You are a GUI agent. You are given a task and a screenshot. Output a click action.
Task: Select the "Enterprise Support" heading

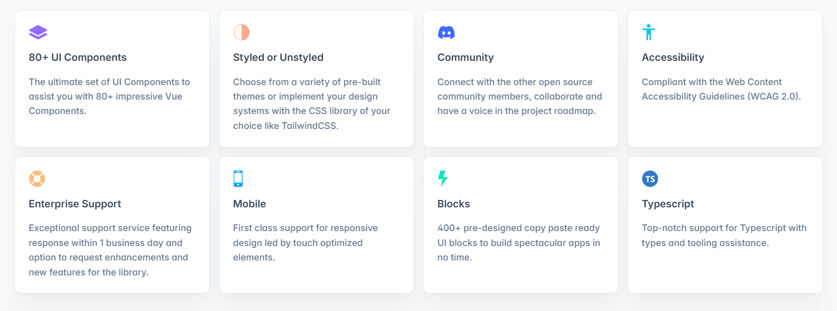pos(75,204)
